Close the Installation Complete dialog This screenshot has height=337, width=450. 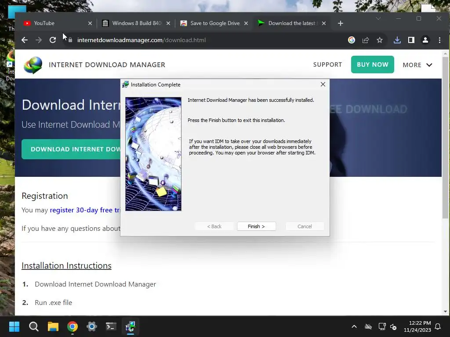pyautogui.click(x=323, y=84)
